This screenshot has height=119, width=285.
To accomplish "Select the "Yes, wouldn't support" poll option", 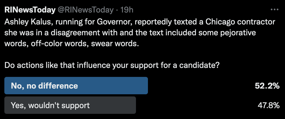I will click(x=50, y=105).
